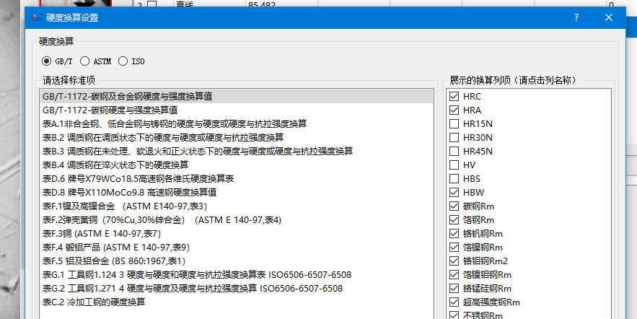Select the 85.482 cell in background table
This screenshot has width=637, height=319.
pos(281,4)
